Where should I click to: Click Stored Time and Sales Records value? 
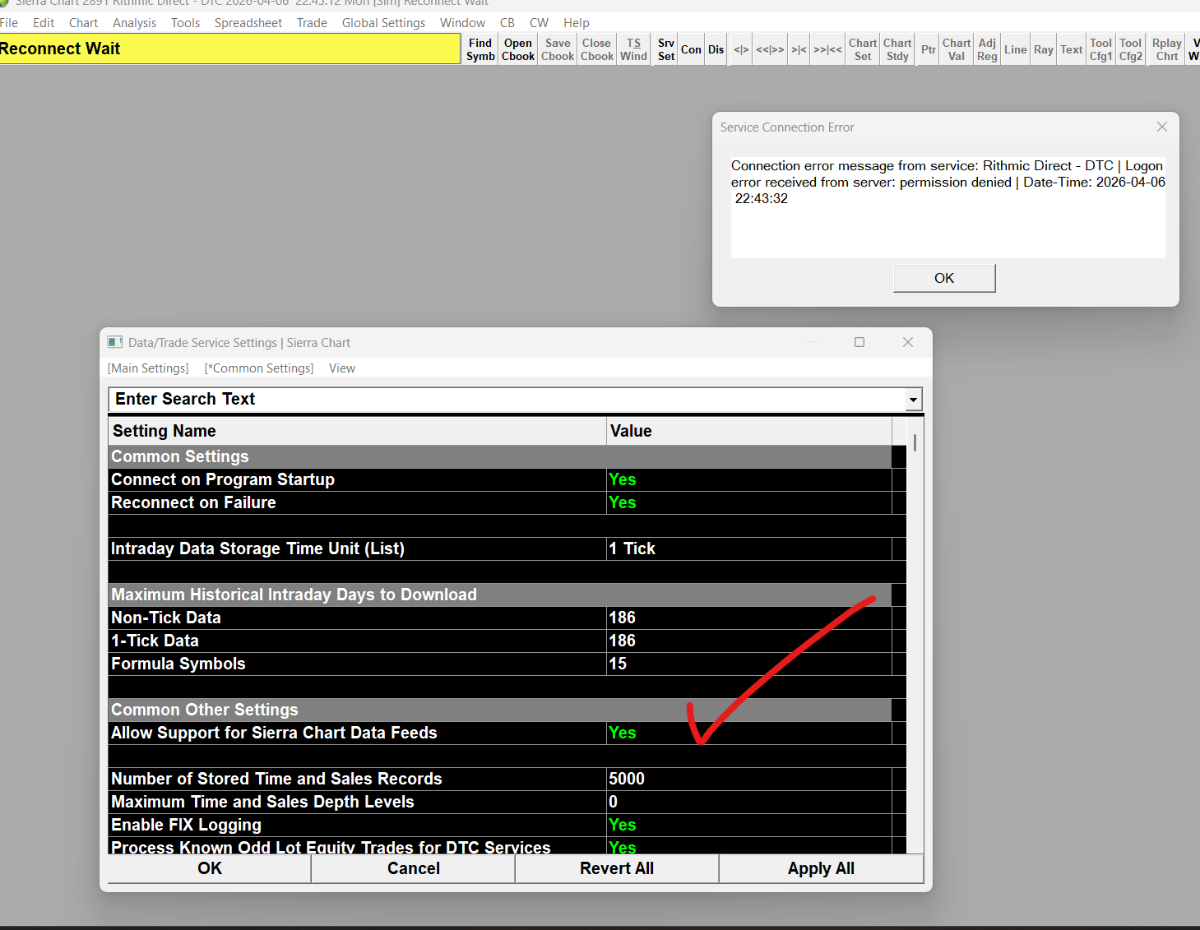[x=748, y=779]
